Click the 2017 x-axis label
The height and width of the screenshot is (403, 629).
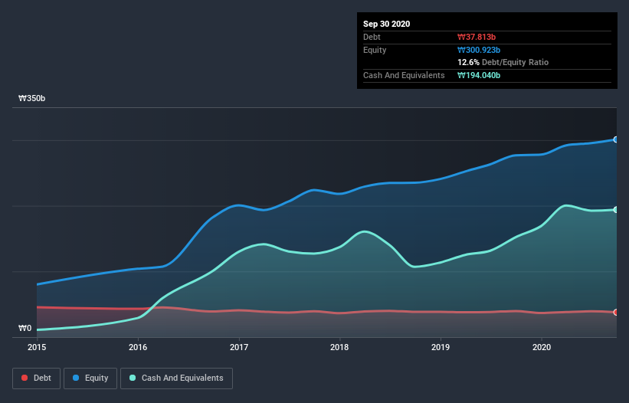click(x=239, y=347)
